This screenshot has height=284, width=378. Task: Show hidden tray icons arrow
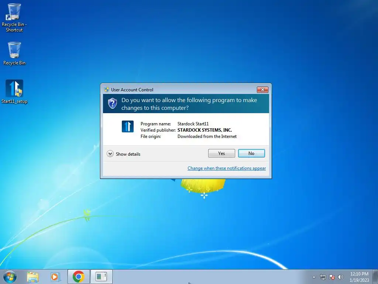(314, 277)
